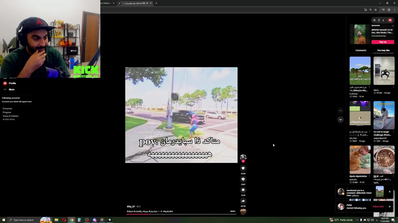Click the coins icon in floating pill
The height and width of the screenshot is (223, 398).
pyautogui.click(x=374, y=20)
